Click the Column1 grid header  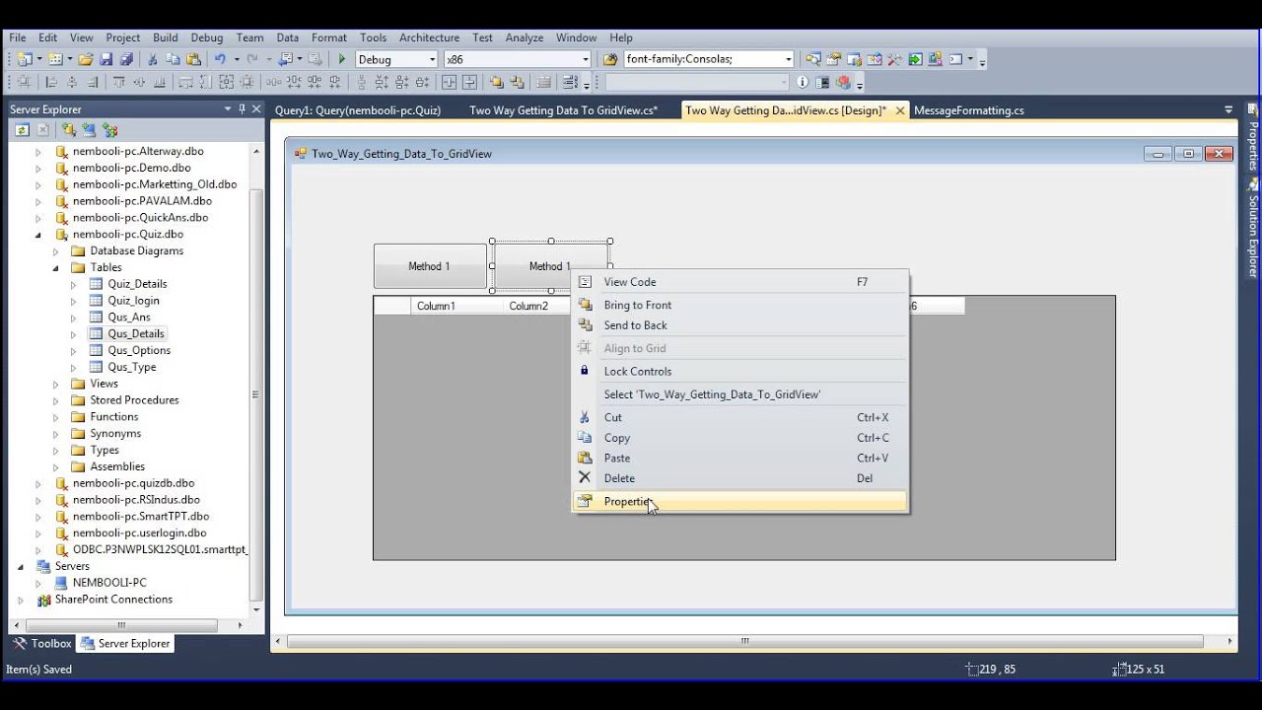(456, 306)
